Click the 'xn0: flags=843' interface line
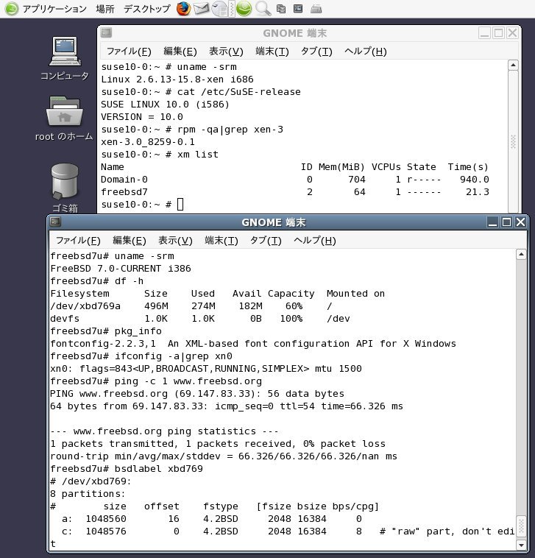Screen dimensions: 535x558 pos(206,369)
